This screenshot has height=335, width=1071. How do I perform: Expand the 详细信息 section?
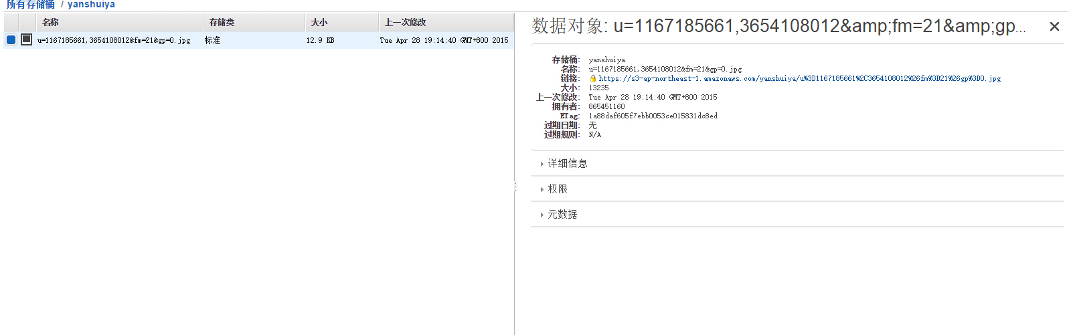pyautogui.click(x=567, y=164)
